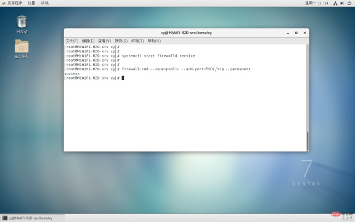The width and height of the screenshot is (355, 222).
Task: Open the Search menu in terminal
Action: pyautogui.click(x=121, y=41)
